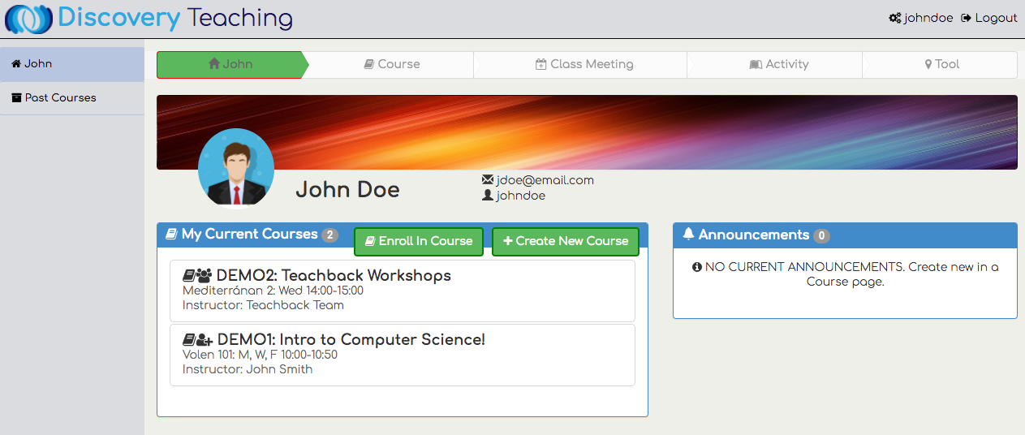Screen dimensions: 1025x435
Task: Click the Discovery Teaching swirl logo
Action: click(28, 19)
